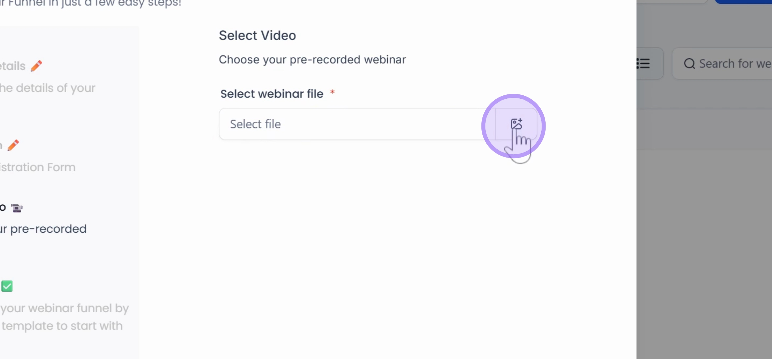Screen dimensions: 772x359
Task: Click the add-media icon in the file field
Action: tap(516, 124)
